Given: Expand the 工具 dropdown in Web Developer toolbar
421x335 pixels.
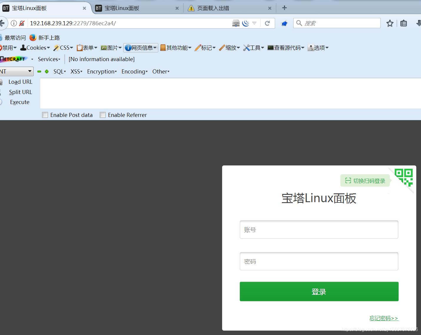Looking at the screenshot, I should click(254, 48).
